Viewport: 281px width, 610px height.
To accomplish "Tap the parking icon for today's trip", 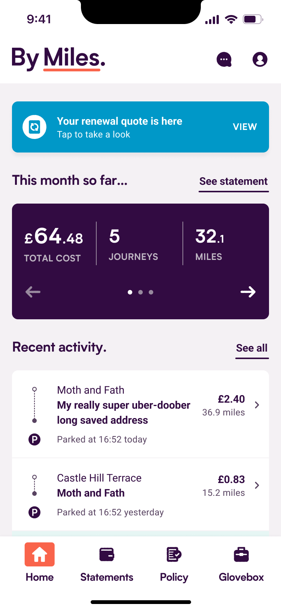I will [x=34, y=439].
